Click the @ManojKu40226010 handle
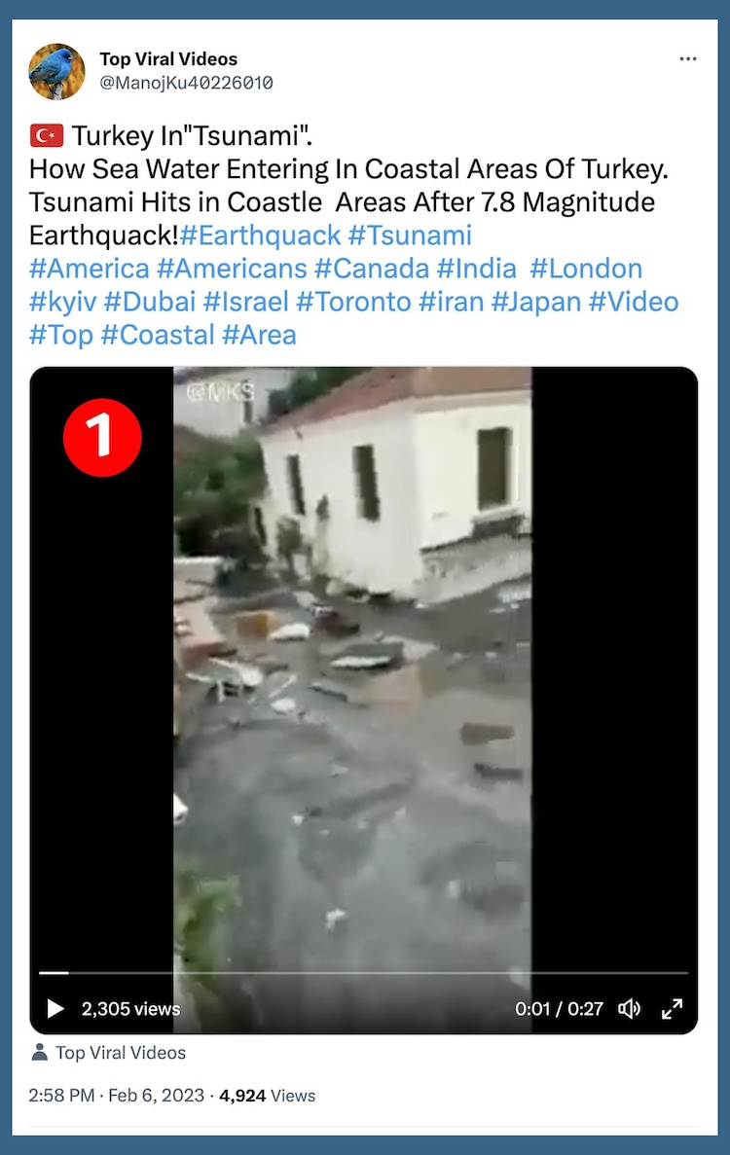The width and height of the screenshot is (730, 1155). point(186,84)
